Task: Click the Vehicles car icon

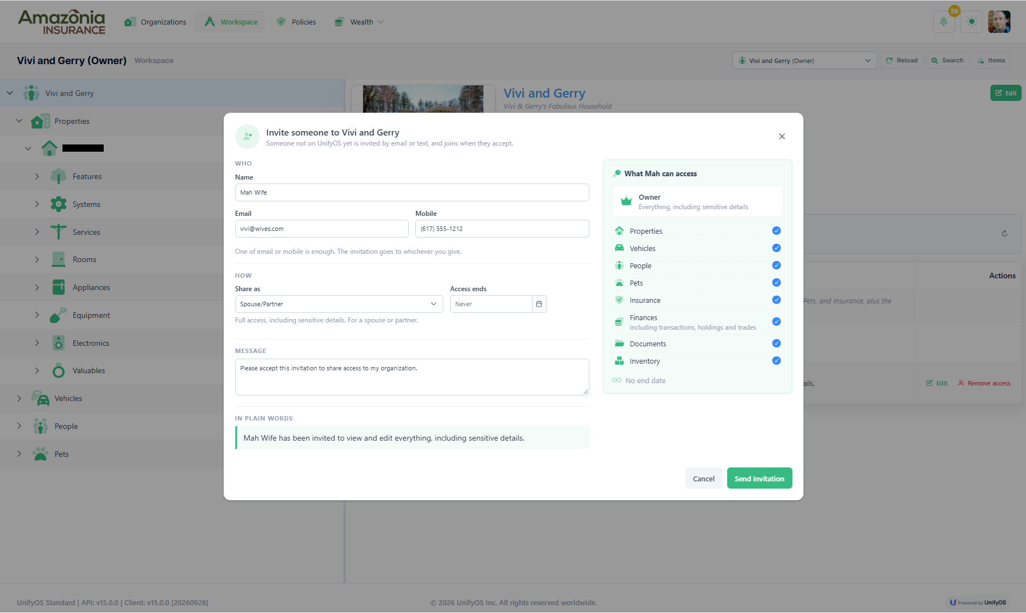Action: click(x=40, y=398)
